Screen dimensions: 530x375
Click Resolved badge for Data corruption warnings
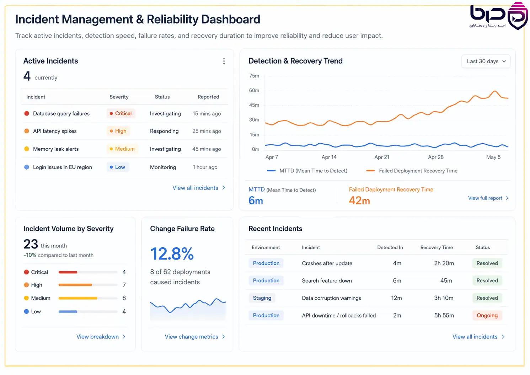[487, 298]
